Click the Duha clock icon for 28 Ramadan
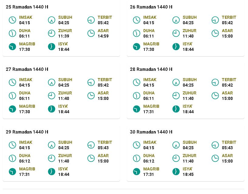 coord(137,96)
